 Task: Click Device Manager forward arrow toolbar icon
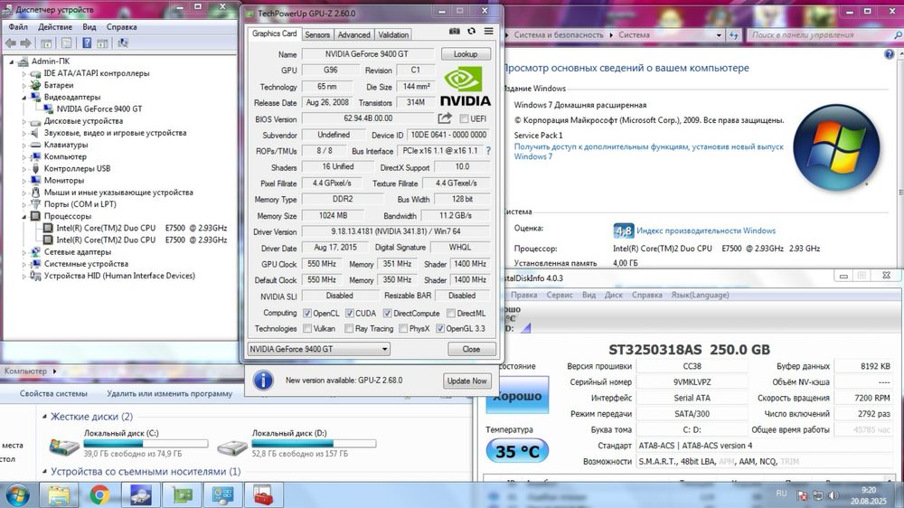pyautogui.click(x=25, y=43)
